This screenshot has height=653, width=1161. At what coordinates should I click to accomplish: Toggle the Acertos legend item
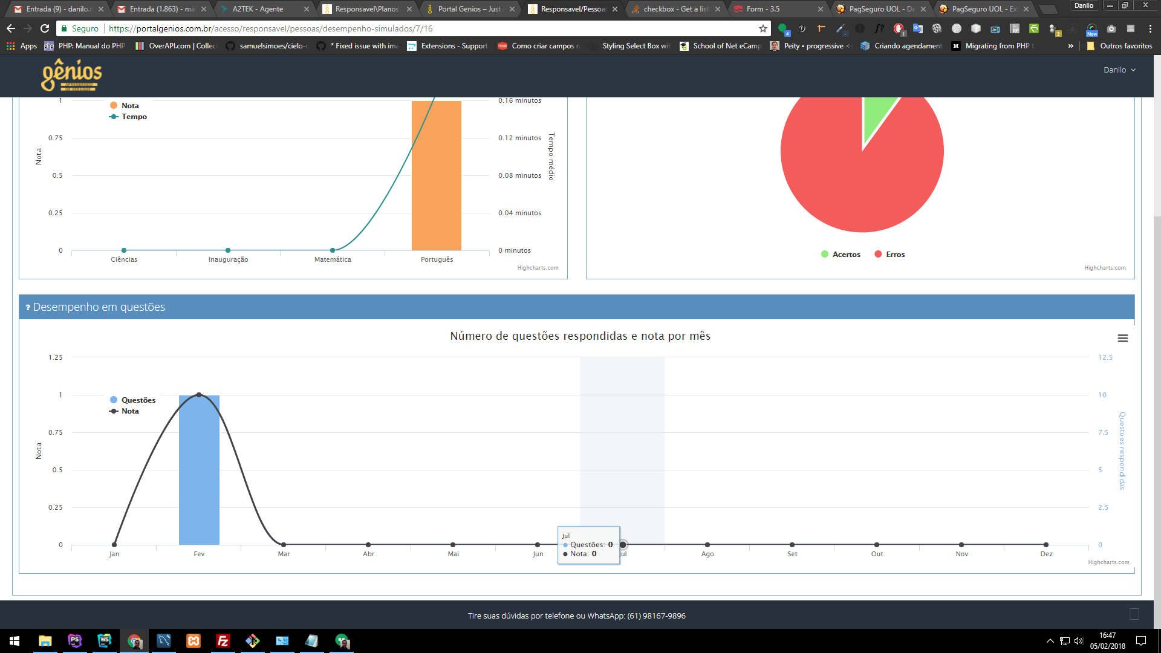(841, 255)
